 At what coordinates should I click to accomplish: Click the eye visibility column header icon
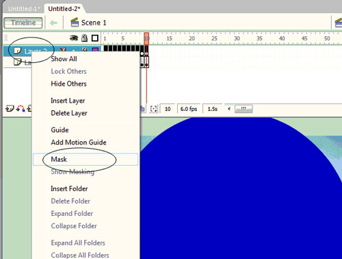tap(74, 38)
